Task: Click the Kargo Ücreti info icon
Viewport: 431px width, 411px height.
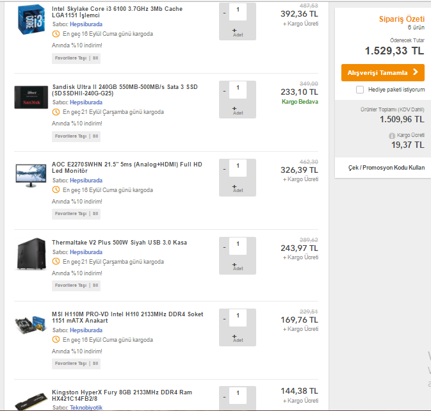Action: click(x=392, y=136)
